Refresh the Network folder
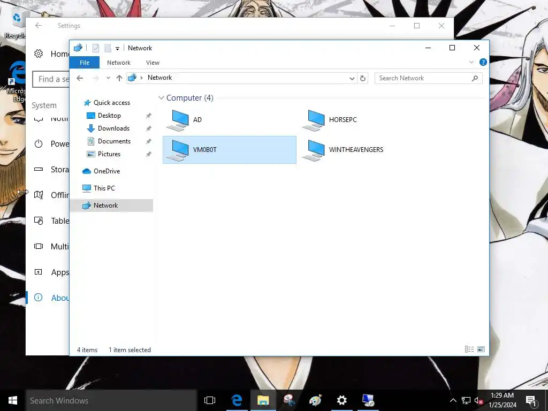This screenshot has width=548, height=411. (363, 78)
